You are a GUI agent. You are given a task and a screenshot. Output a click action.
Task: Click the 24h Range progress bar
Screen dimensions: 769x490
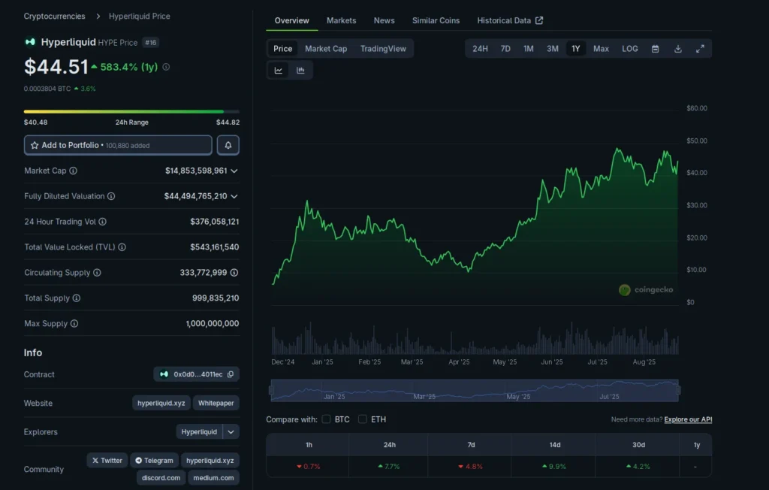tap(131, 111)
